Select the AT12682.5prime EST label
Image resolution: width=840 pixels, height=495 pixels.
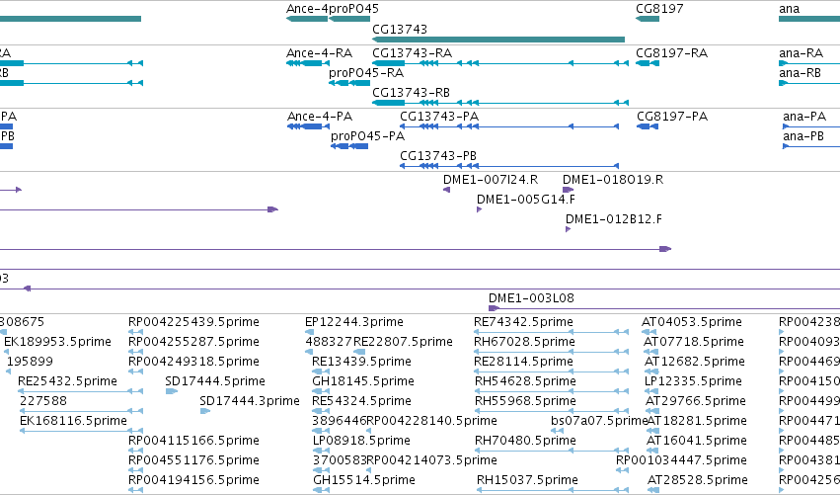[694, 362]
